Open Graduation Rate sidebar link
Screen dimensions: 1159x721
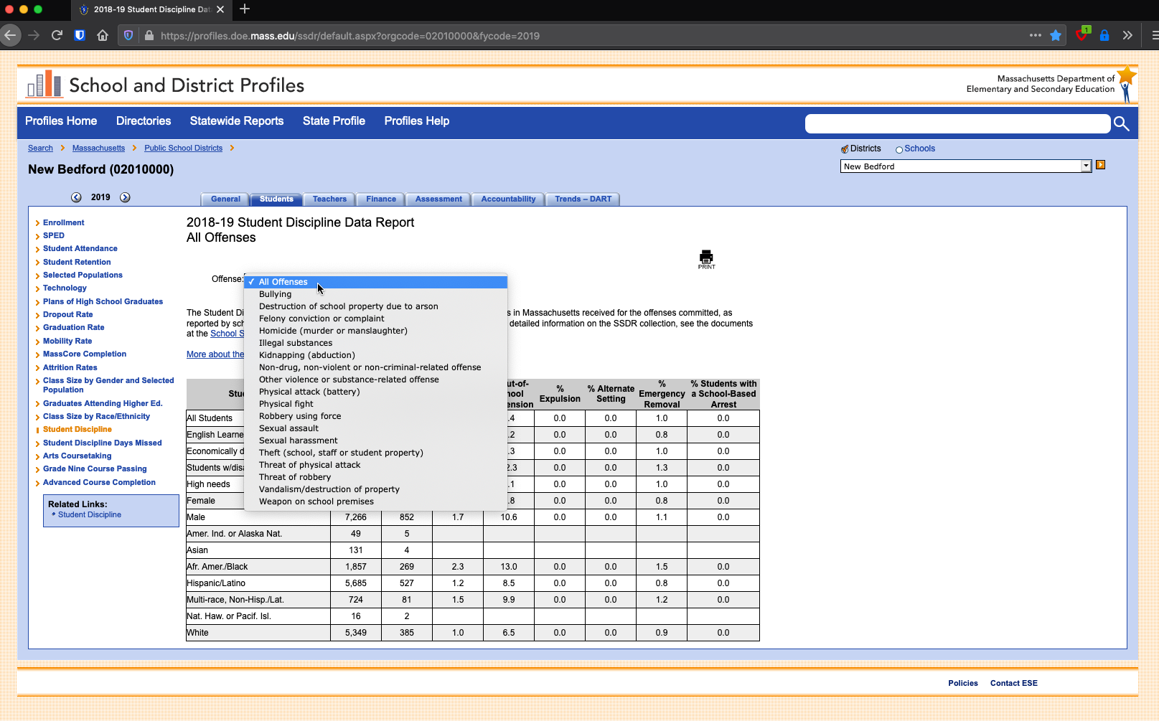pyautogui.click(x=73, y=328)
